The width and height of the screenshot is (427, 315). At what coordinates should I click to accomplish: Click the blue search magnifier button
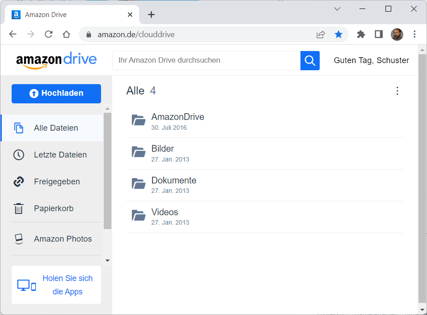(x=310, y=60)
